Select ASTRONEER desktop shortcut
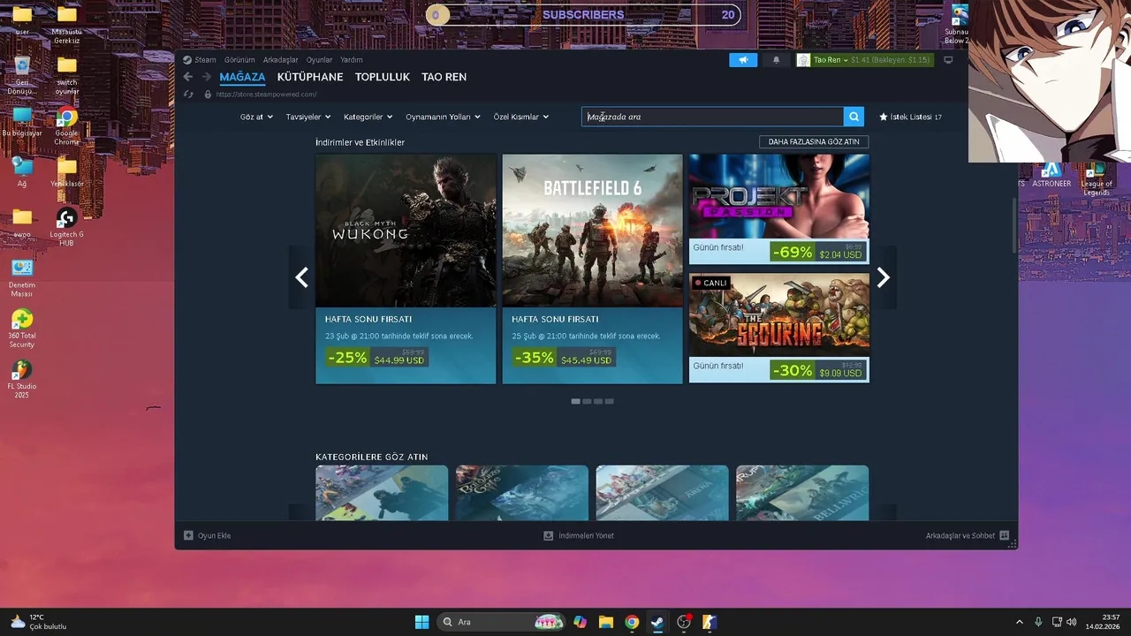The width and height of the screenshot is (1131, 636). pos(1051,175)
